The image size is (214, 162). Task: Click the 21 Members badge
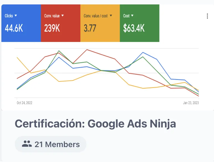tap(50, 144)
